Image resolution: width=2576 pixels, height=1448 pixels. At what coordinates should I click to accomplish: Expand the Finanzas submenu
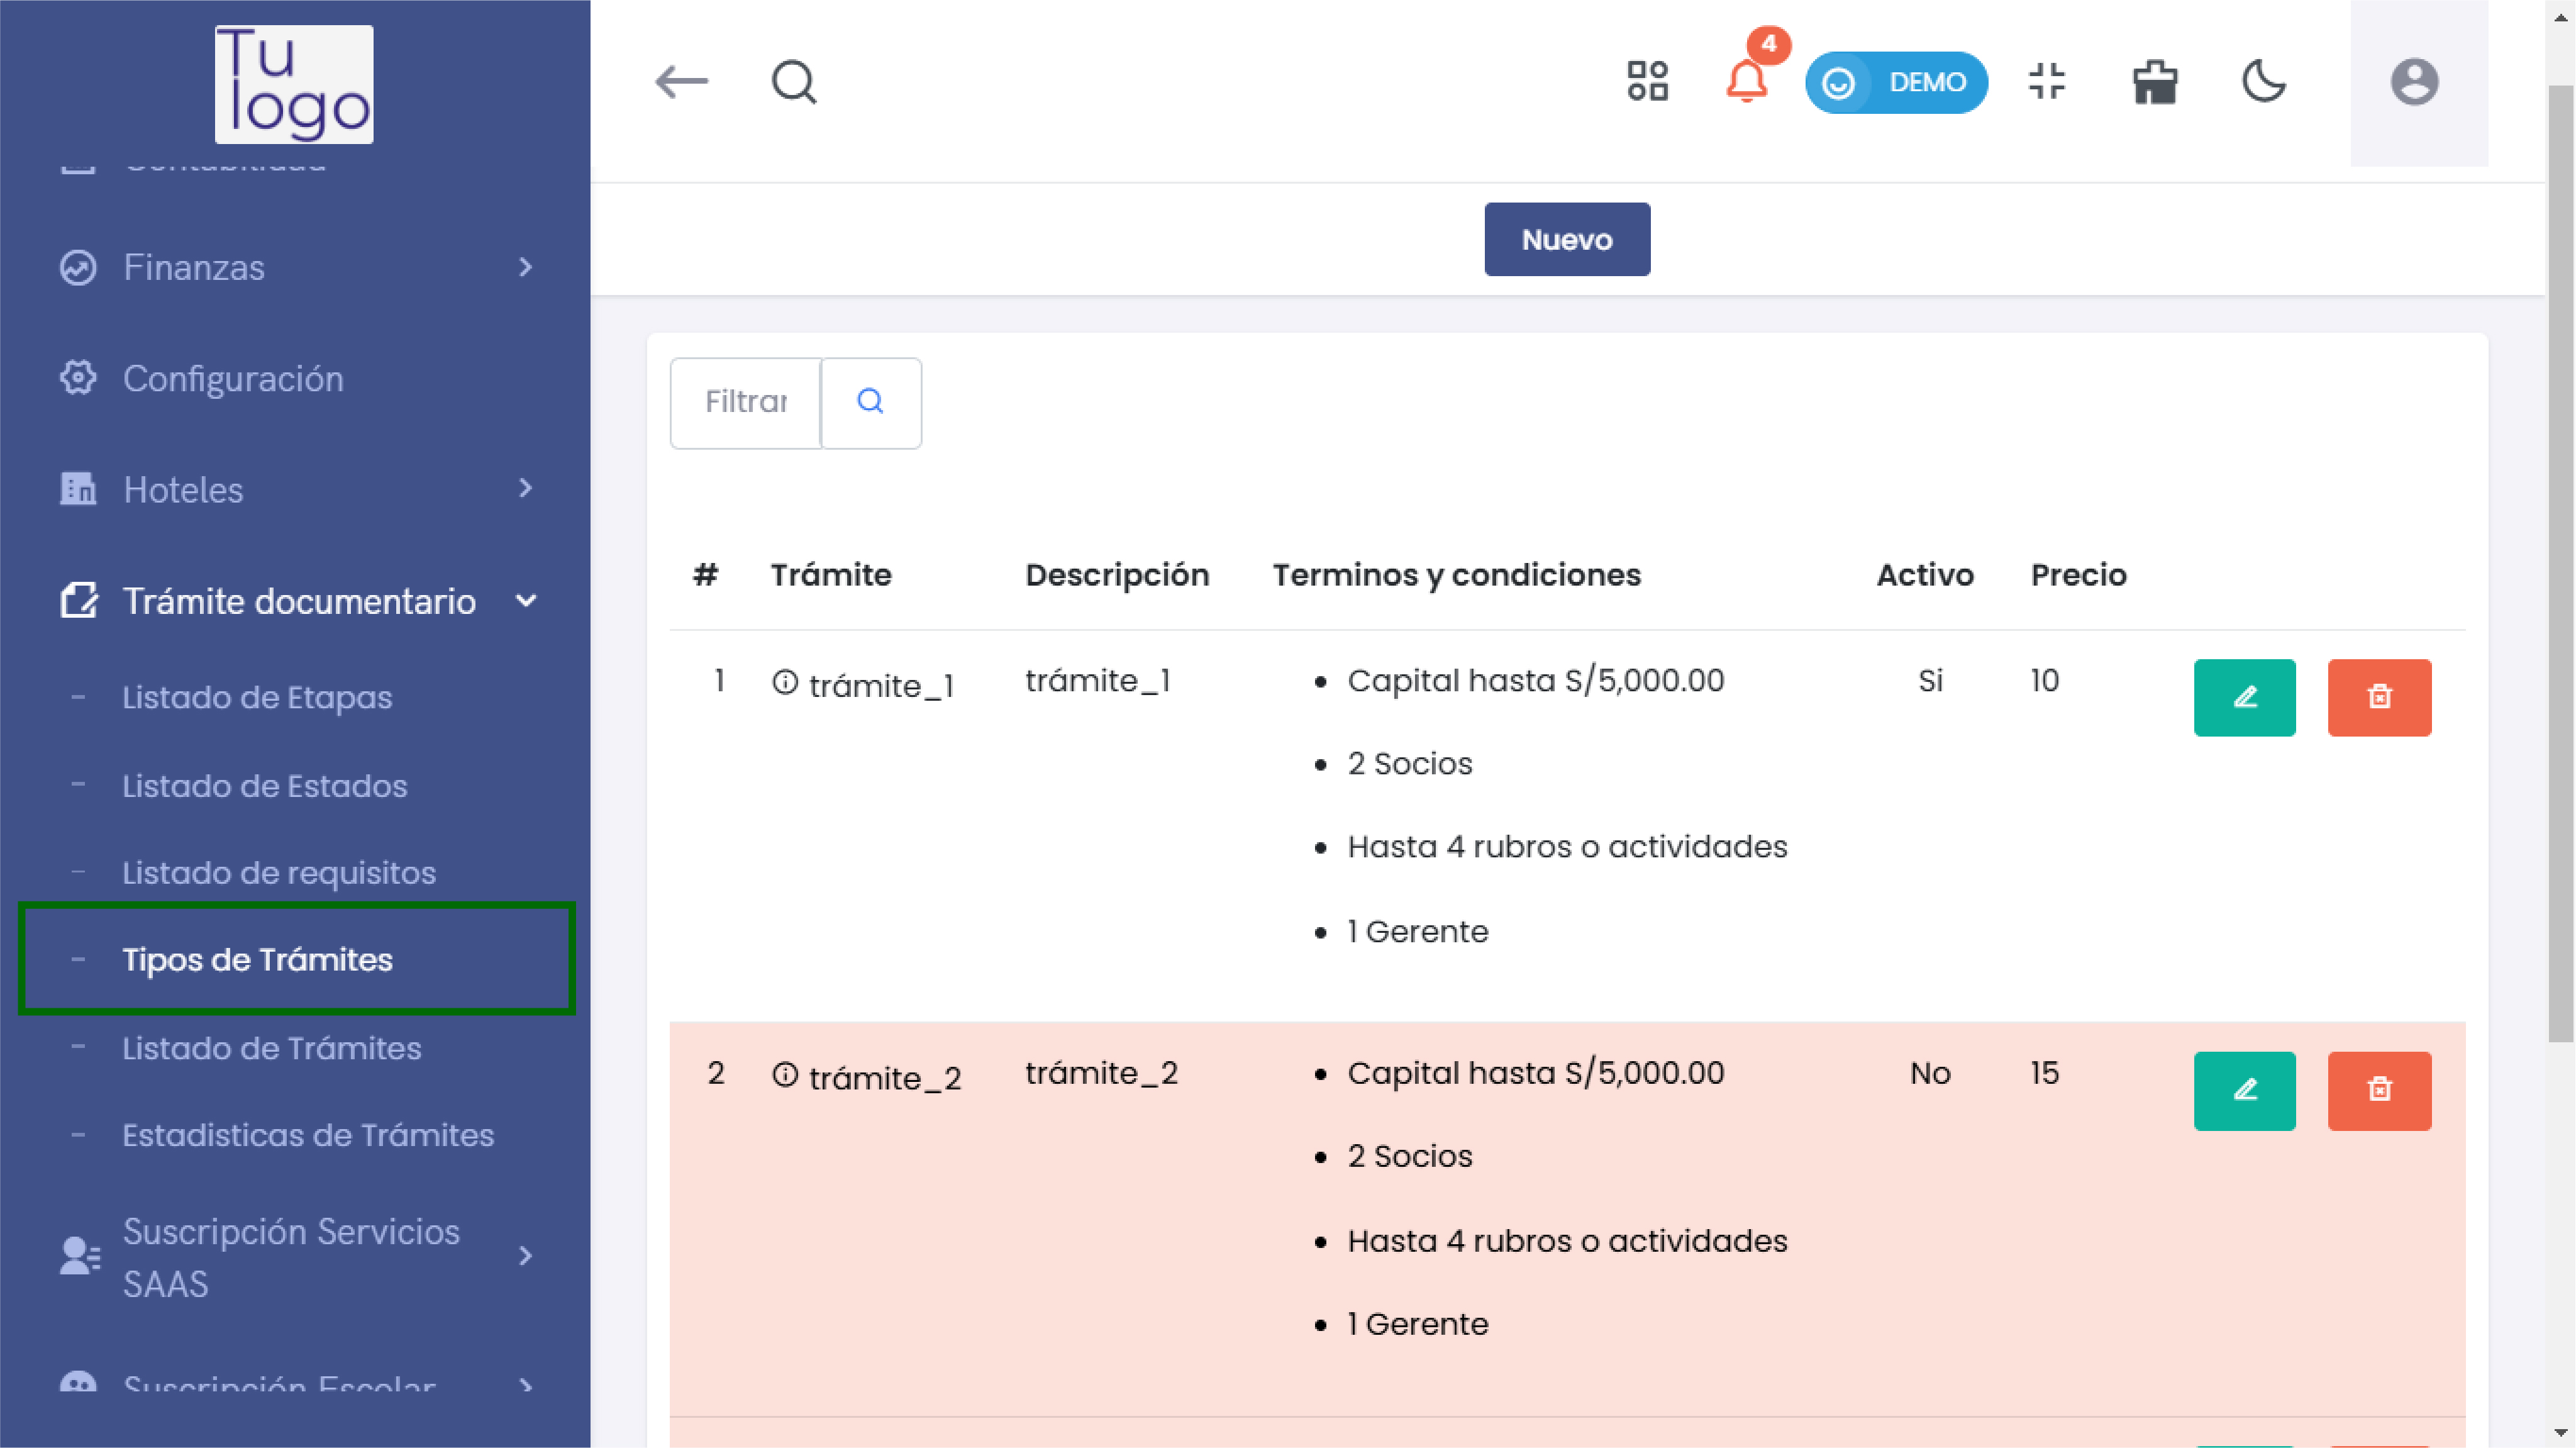[527, 267]
